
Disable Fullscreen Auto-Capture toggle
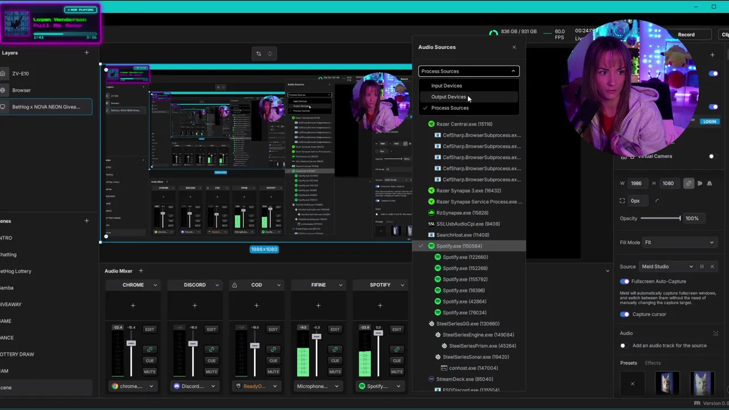[625, 281]
